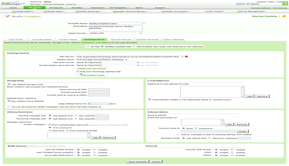Click the green search go arrow icon
289x166 pixels.
coord(285,4)
